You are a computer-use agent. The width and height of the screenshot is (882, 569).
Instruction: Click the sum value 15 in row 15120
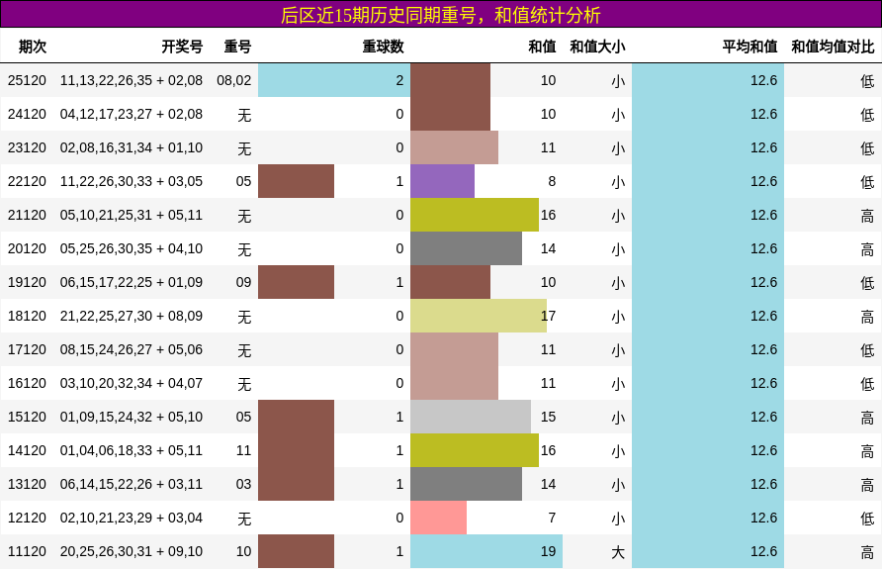point(549,417)
